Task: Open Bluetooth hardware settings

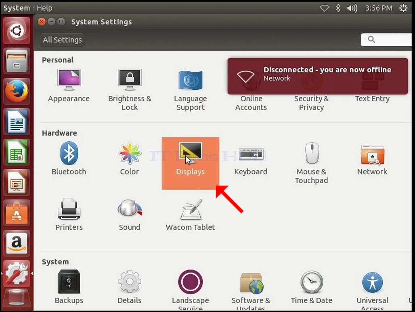Action: [x=69, y=158]
